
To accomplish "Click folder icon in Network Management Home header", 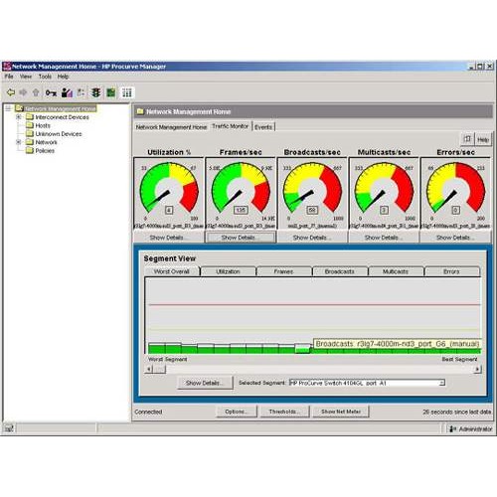I will [140, 111].
